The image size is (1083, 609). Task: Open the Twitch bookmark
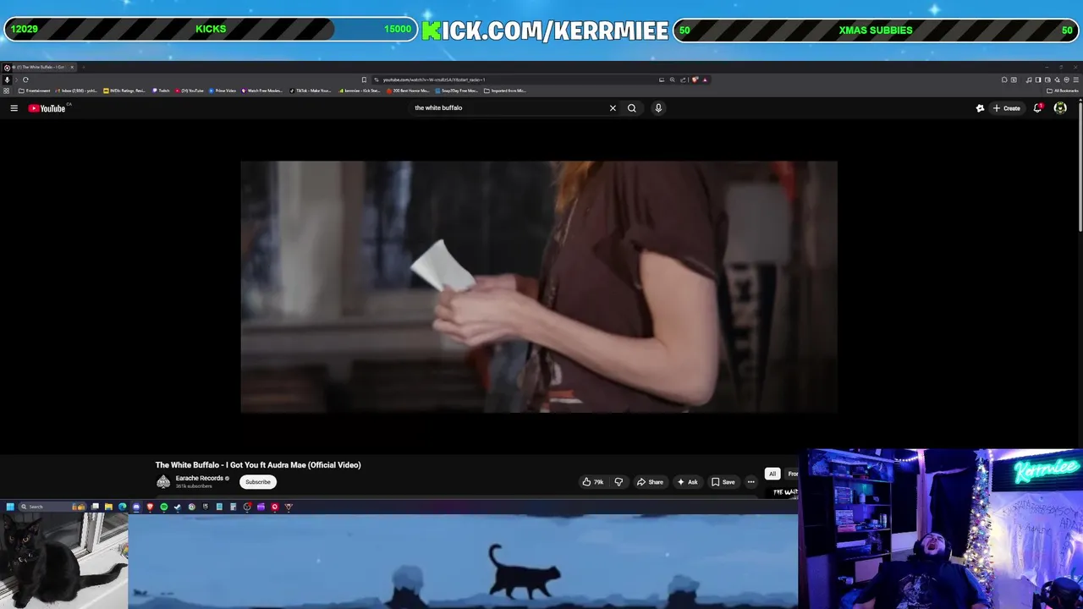(161, 91)
